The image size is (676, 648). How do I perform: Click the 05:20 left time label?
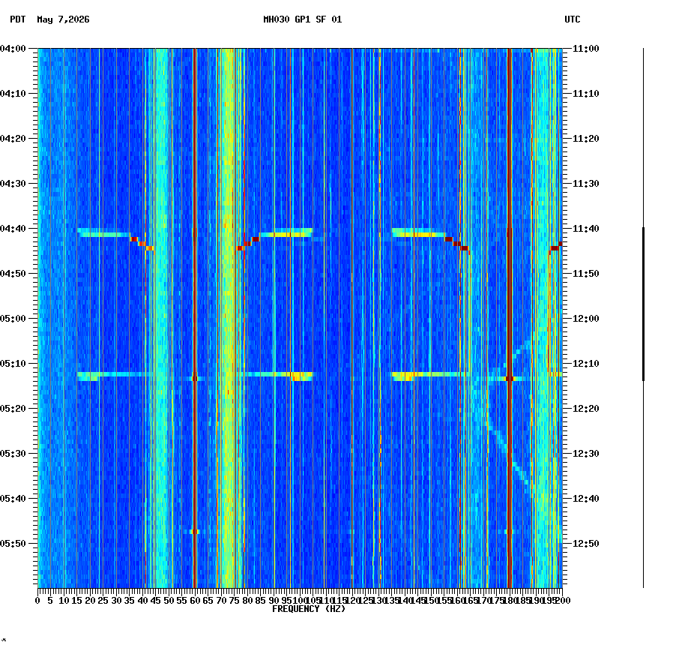(13, 409)
